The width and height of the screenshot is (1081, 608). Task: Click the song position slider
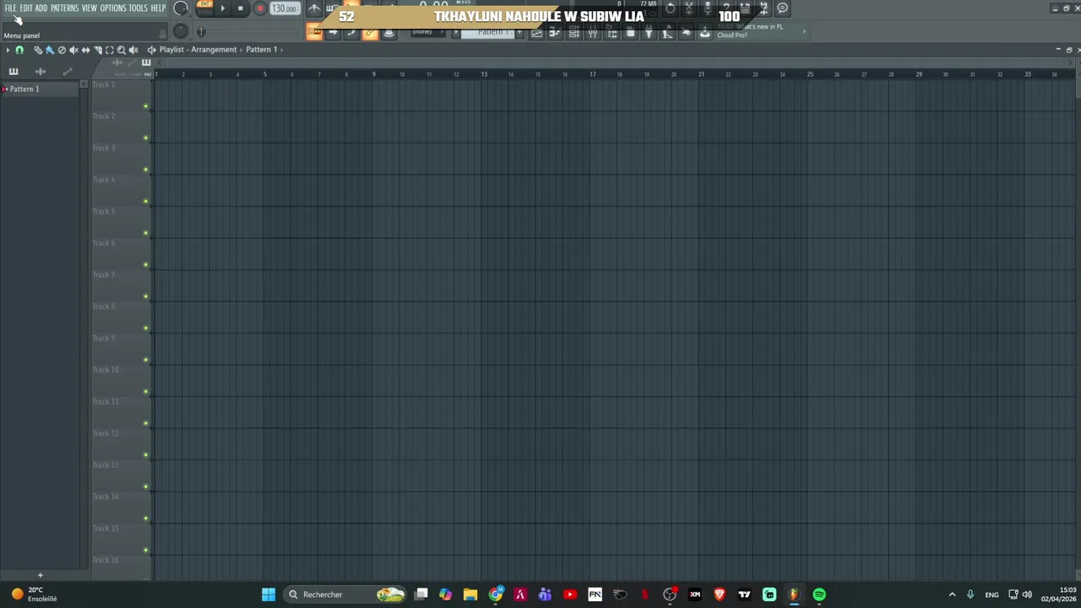pos(250,31)
